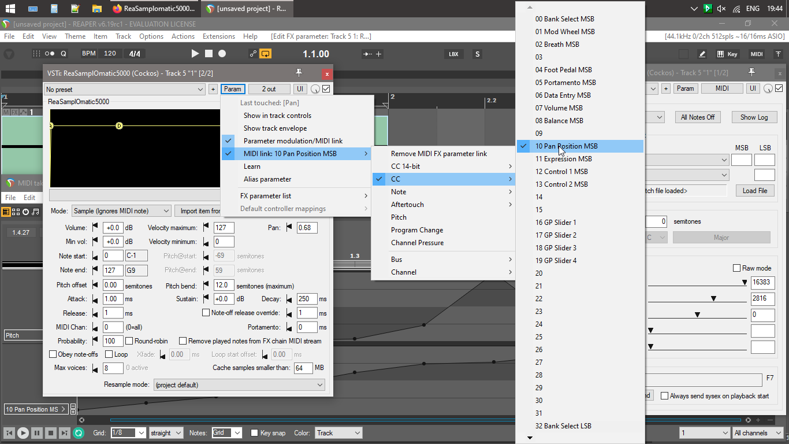Toggle the bypass checkbox in ReaSamplOmatic5000 window

point(326,89)
